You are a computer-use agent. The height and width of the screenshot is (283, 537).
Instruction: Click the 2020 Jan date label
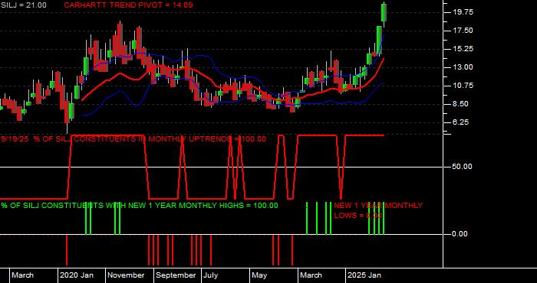77,275
